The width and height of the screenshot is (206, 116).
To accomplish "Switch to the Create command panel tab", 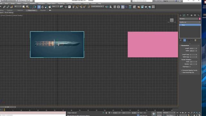I will pyautogui.click(x=180, y=15).
